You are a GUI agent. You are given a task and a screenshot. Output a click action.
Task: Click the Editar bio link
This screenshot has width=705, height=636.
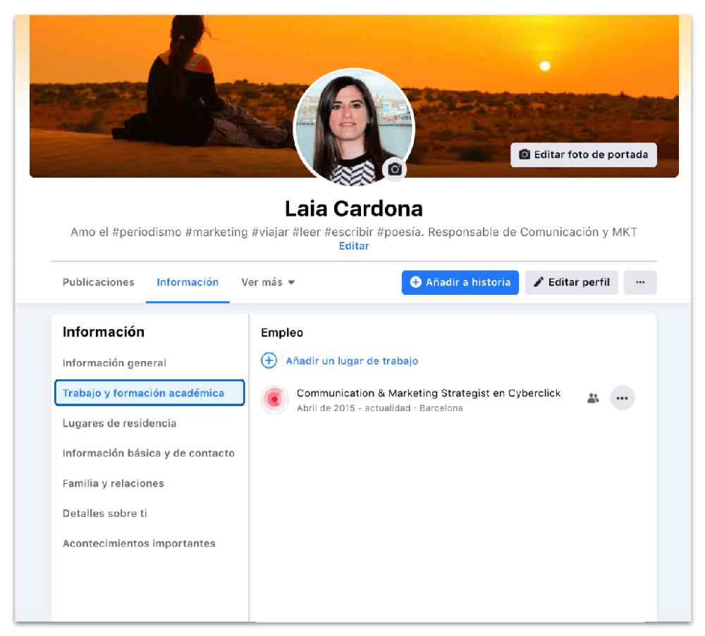[353, 246]
